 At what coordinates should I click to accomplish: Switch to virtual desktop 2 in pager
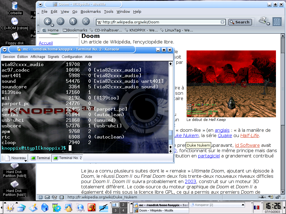[x=123, y=205]
